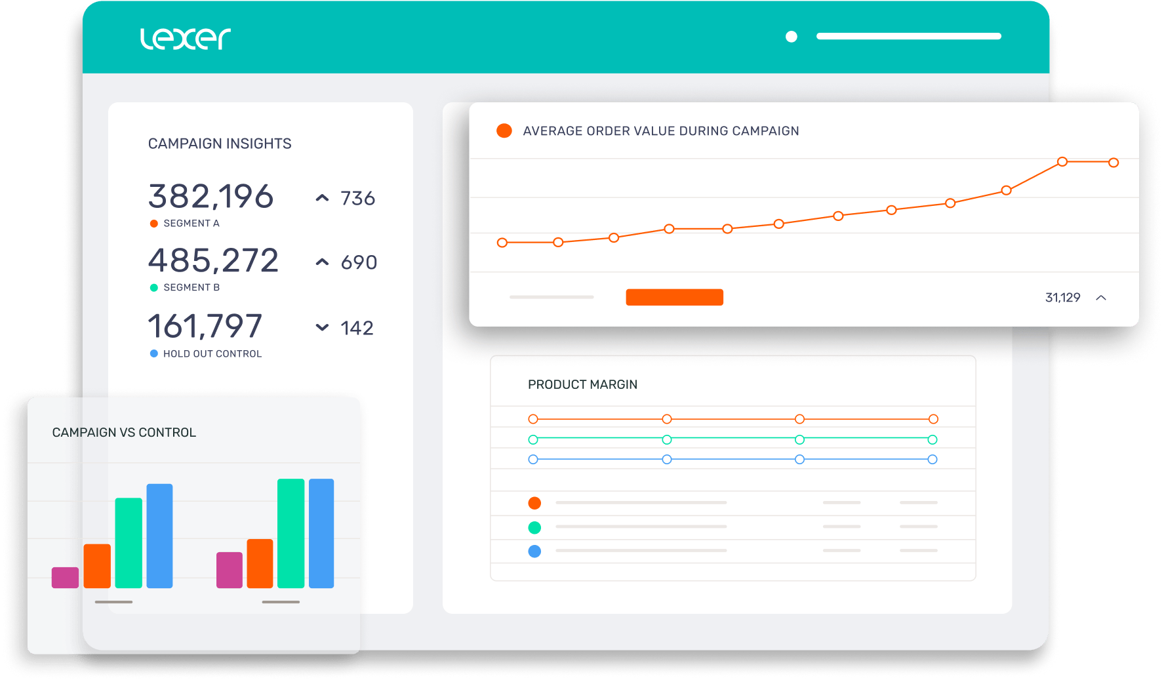
Task: Click the white dot in the teal header bar
Action: coord(791,37)
